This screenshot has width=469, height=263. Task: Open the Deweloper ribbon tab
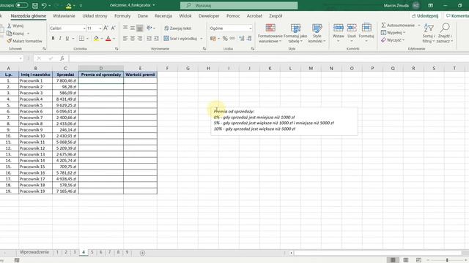tap(209, 16)
